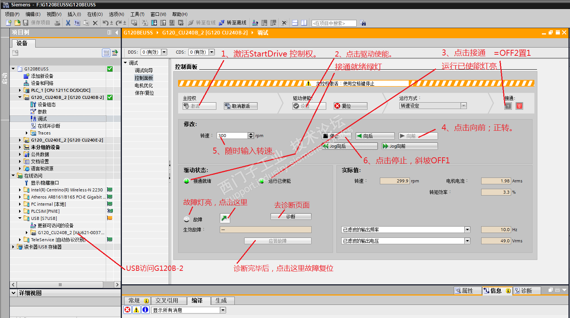Viewport: 570px width, 318px height.
Task: Click the split editor vertically icon
Action: pos(304,23)
